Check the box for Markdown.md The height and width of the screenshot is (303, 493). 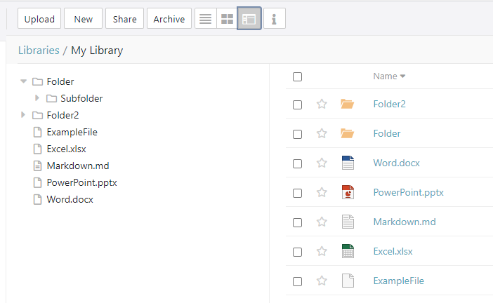click(x=297, y=222)
